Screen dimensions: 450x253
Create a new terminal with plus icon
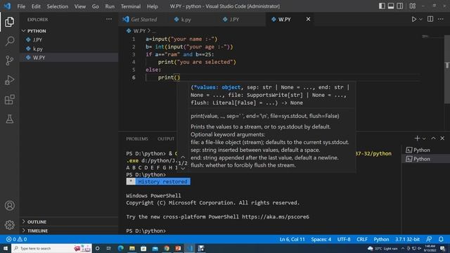pos(417,138)
